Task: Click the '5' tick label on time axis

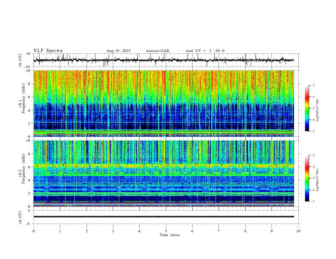Action: (166, 231)
